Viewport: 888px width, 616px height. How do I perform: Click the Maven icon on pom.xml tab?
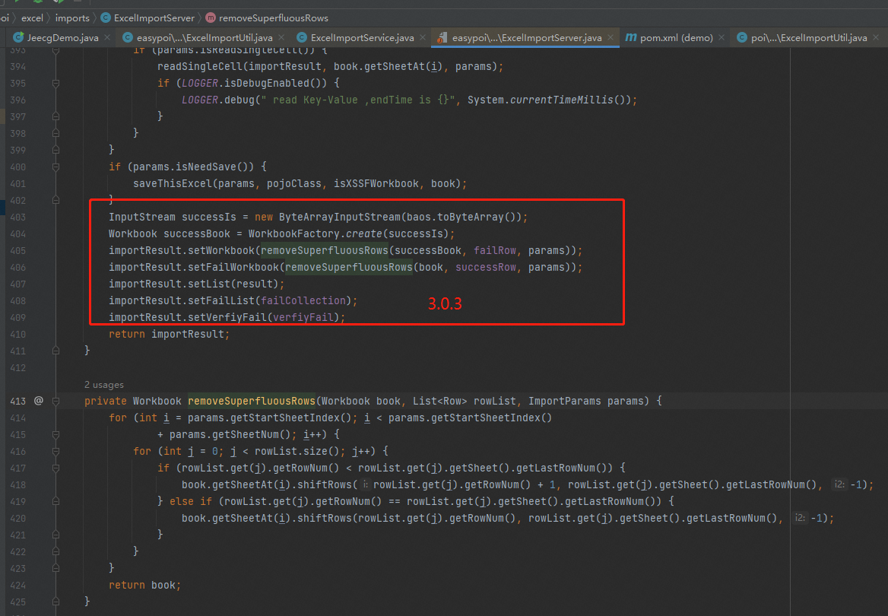pos(631,37)
